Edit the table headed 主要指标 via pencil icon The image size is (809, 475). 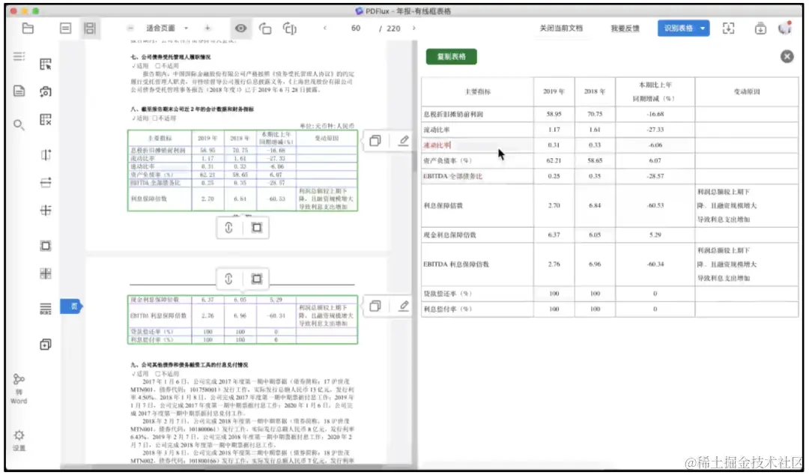pos(404,140)
